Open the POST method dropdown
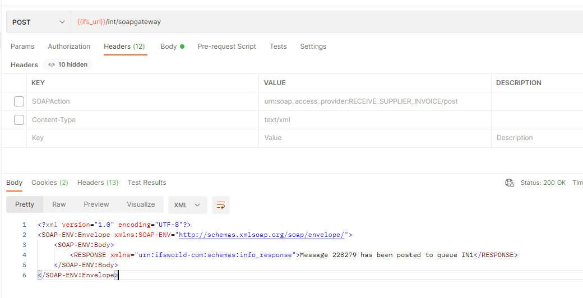The image size is (583, 298). 39,22
